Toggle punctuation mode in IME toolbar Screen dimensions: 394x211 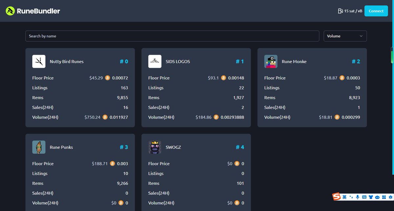351,197
